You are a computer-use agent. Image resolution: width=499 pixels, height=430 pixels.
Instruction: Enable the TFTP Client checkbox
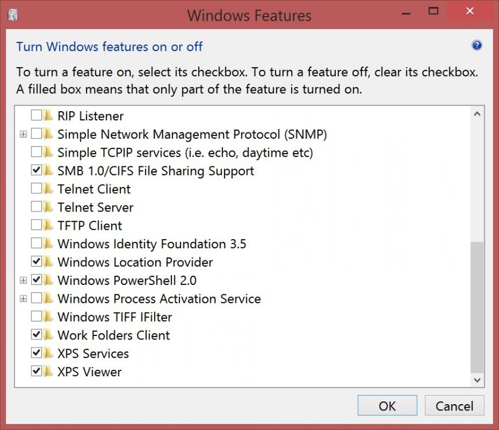36,225
